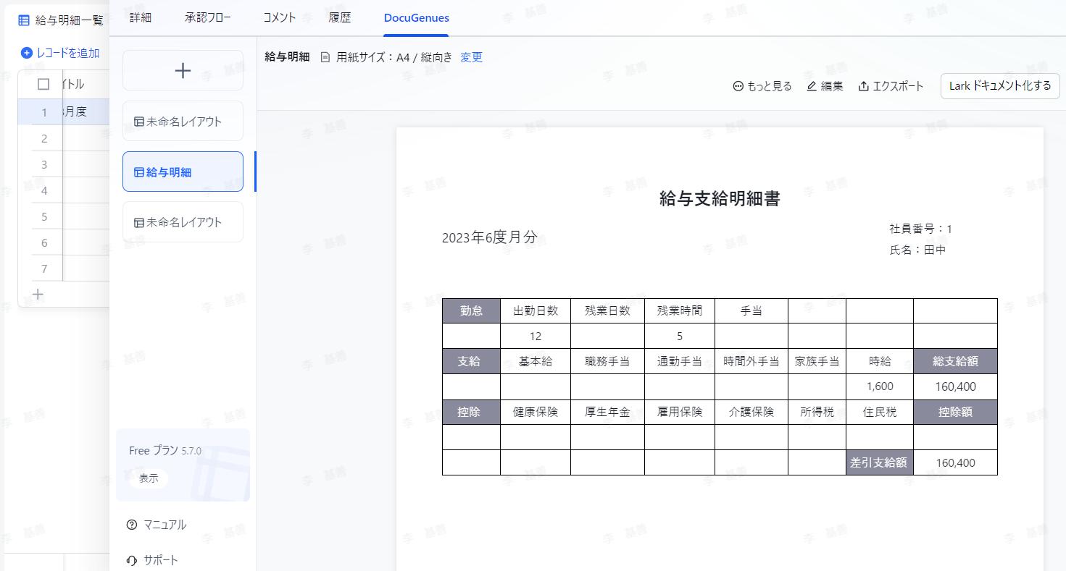Click the 時間外手当 cell
Screen dimensions: 1066x571
tap(751, 361)
